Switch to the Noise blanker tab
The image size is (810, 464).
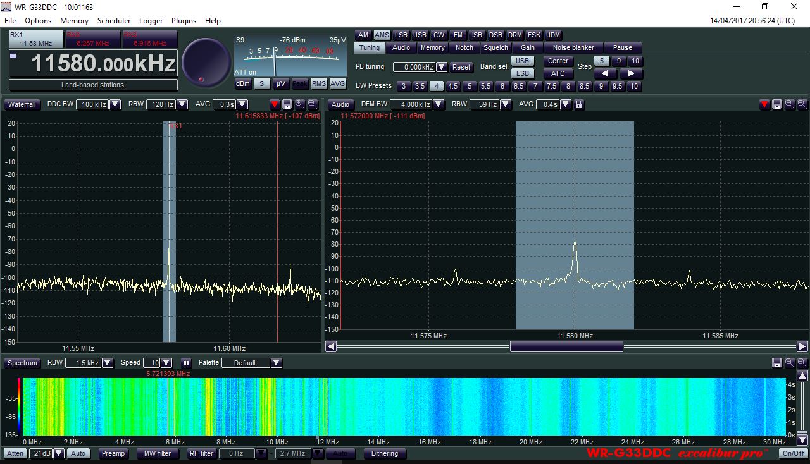[573, 47]
